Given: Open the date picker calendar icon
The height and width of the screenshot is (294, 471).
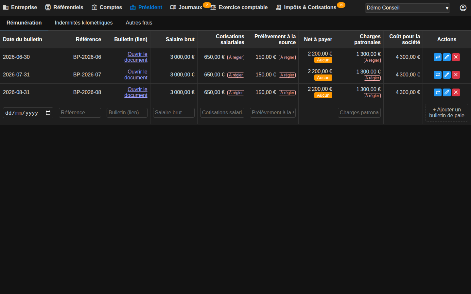Looking at the screenshot, I should (x=48, y=113).
